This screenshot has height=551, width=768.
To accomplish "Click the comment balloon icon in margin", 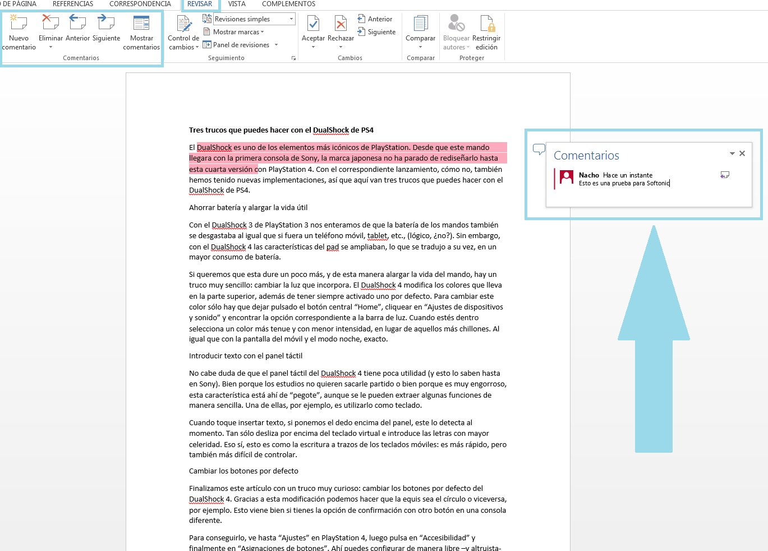I will click(x=539, y=149).
